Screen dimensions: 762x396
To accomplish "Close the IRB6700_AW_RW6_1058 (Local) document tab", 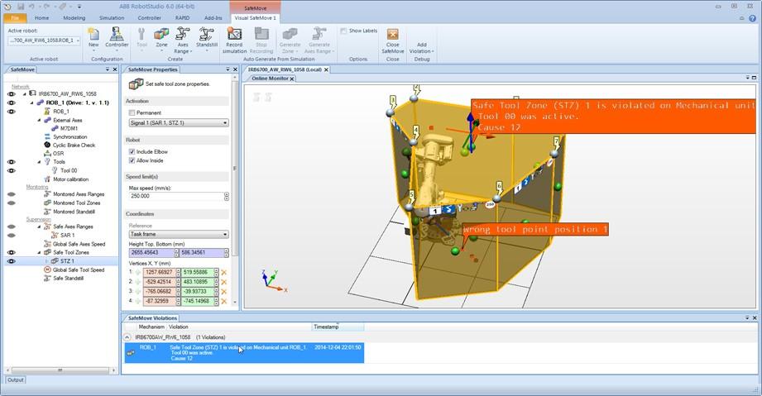I will (327, 69).
